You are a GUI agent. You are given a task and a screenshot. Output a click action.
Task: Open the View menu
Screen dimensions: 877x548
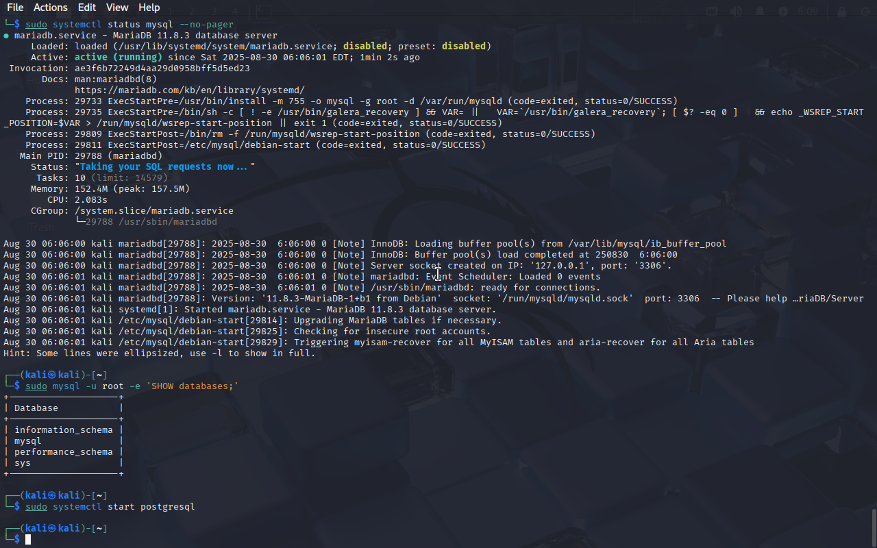(117, 8)
